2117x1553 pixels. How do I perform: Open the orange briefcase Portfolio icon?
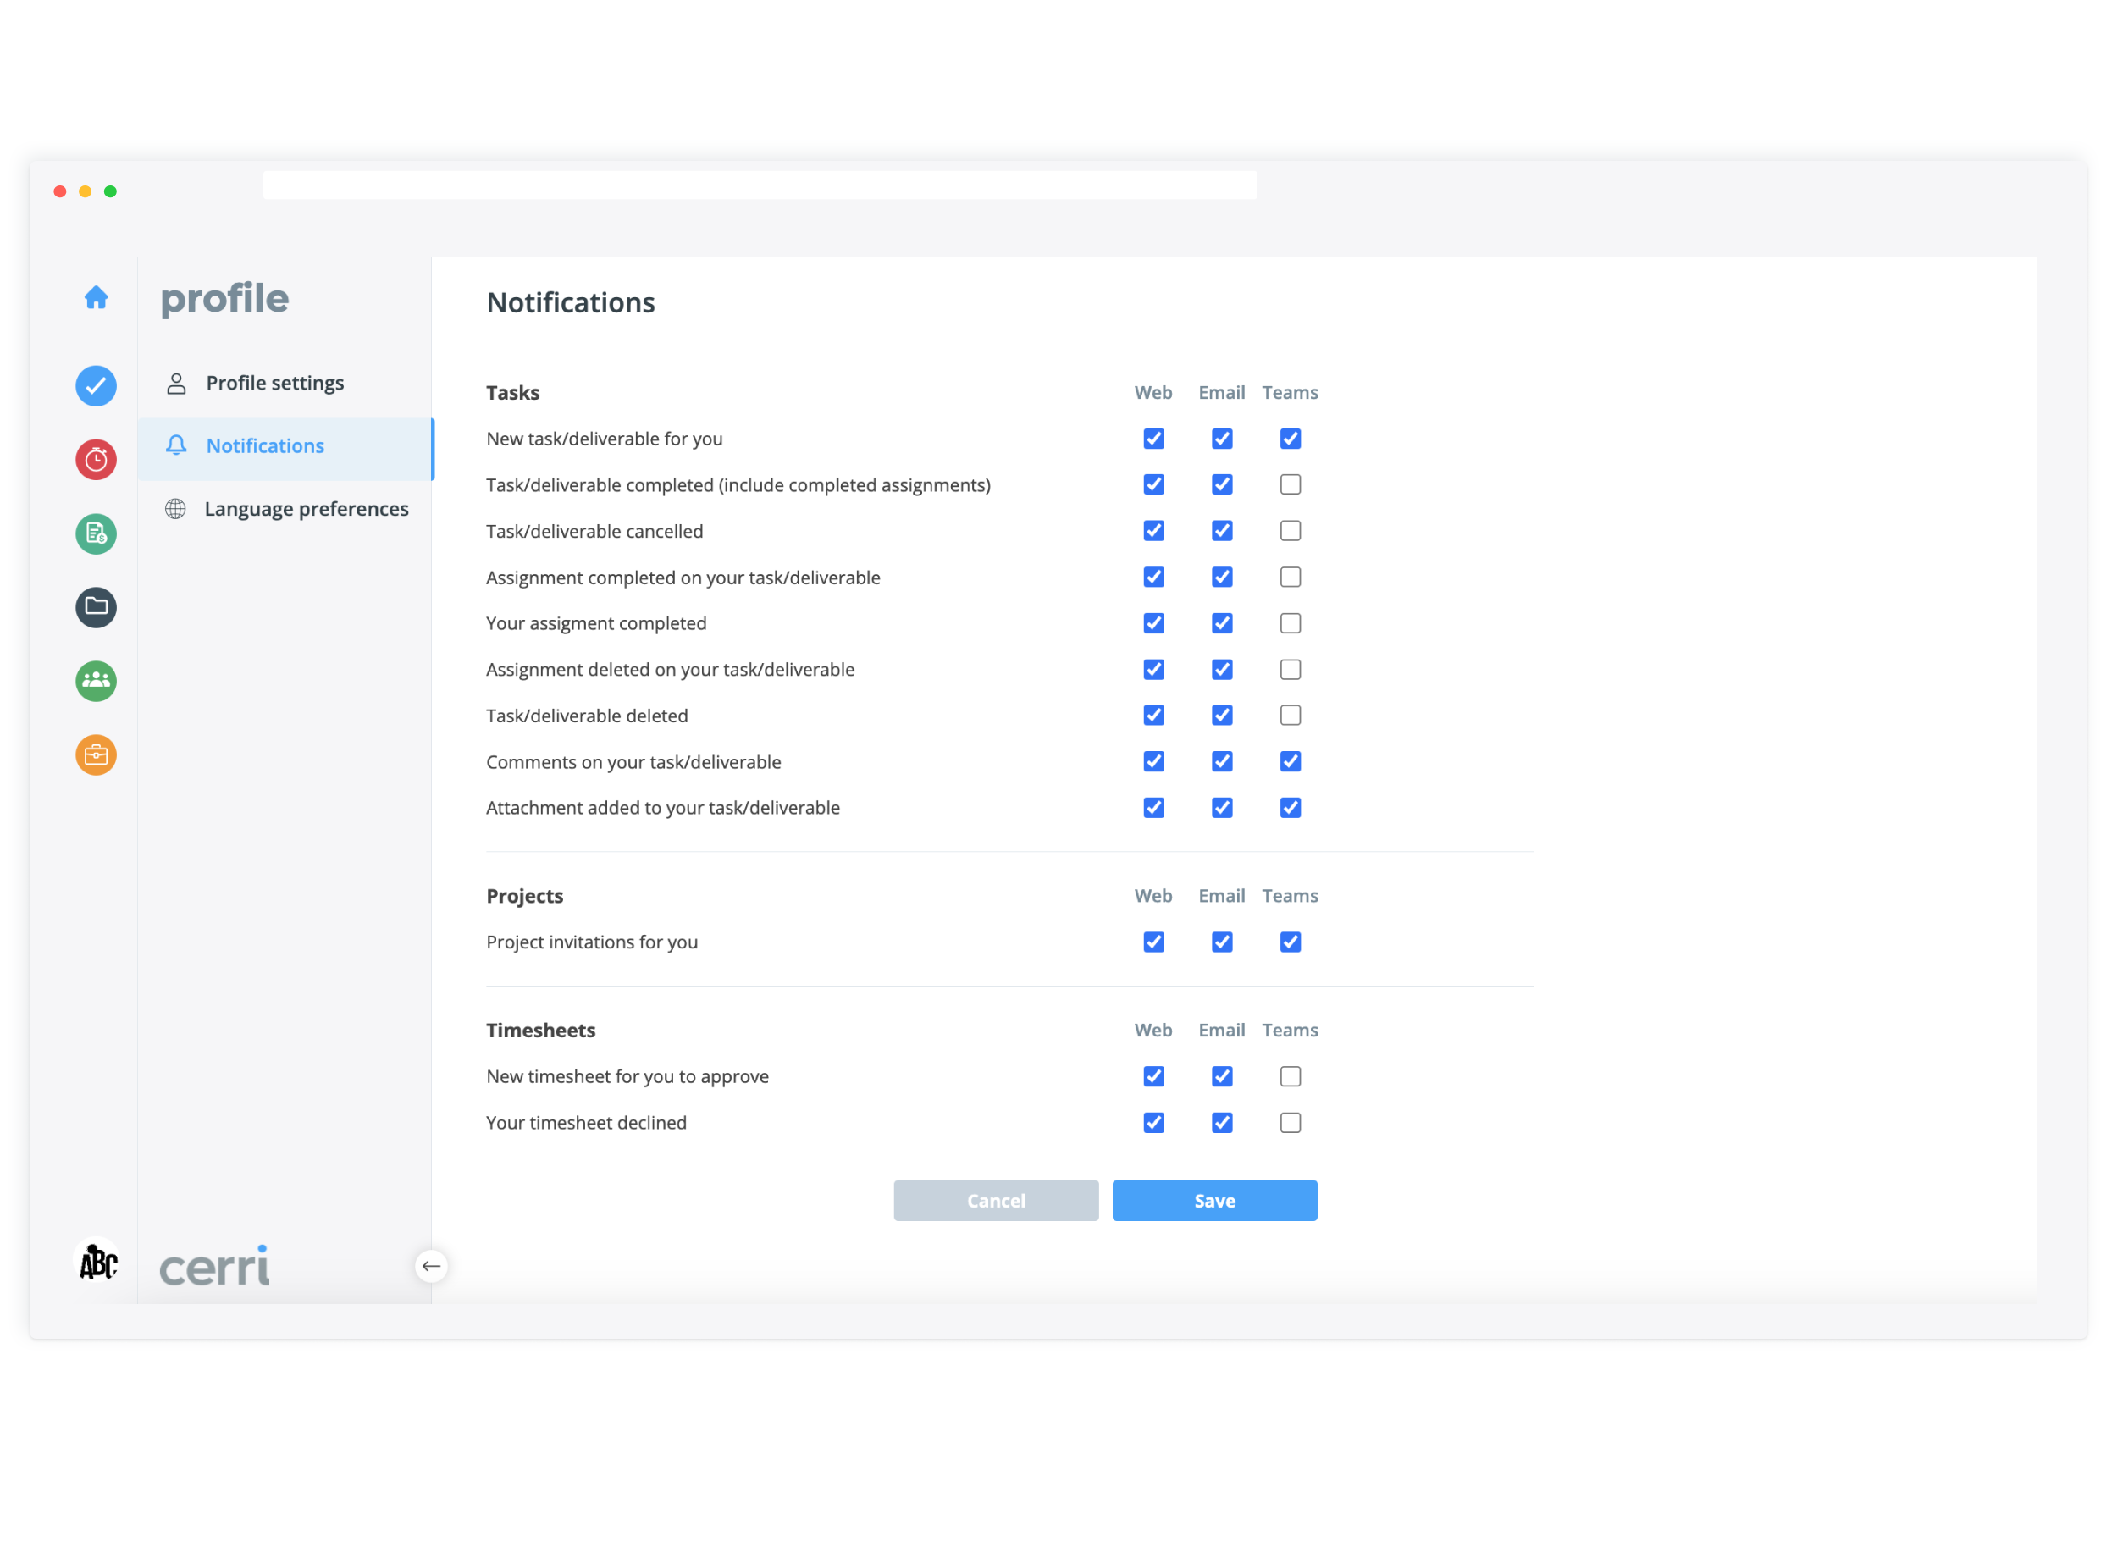point(96,754)
